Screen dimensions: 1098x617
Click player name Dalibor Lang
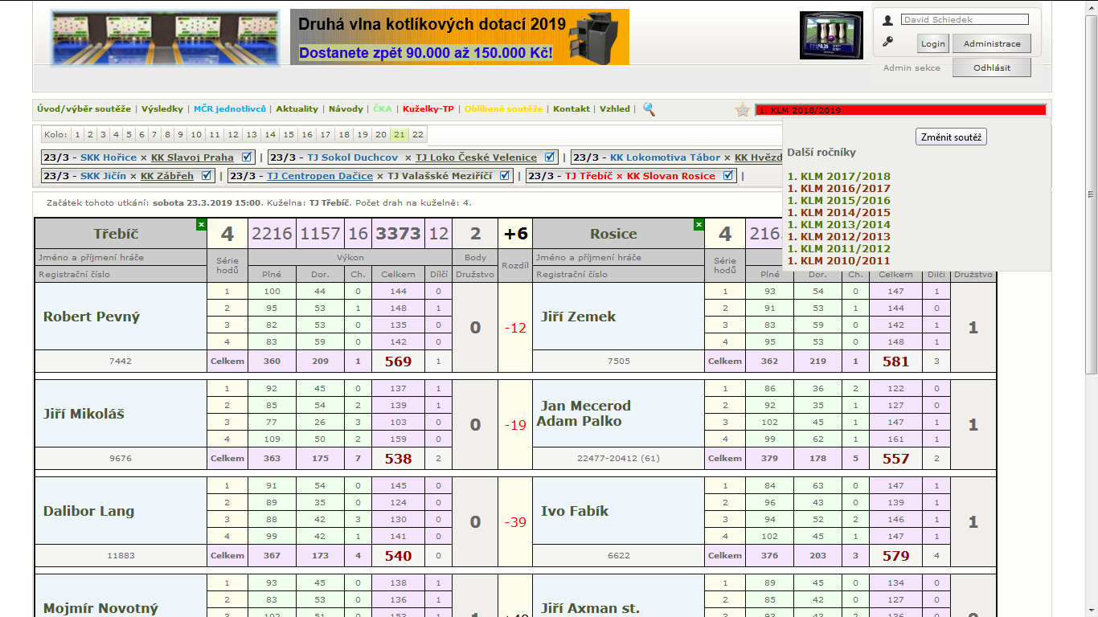[x=88, y=511]
